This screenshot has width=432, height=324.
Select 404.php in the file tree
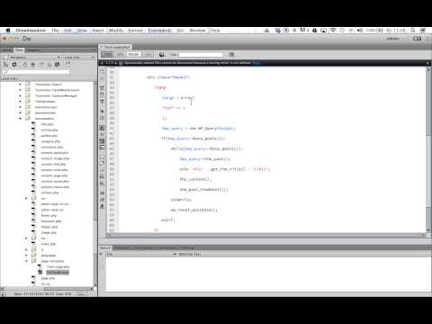point(47,124)
